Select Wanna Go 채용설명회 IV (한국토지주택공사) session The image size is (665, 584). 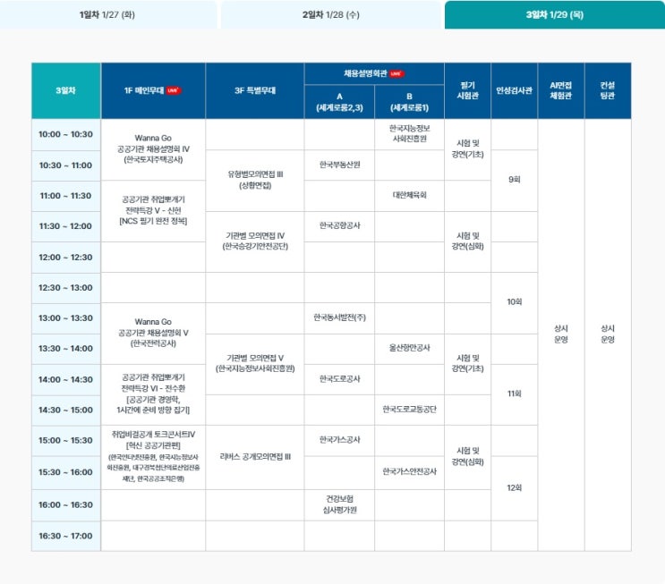tap(153, 149)
